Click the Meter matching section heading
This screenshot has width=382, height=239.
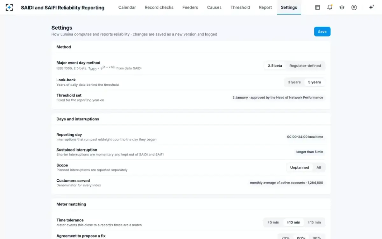tap(71, 204)
